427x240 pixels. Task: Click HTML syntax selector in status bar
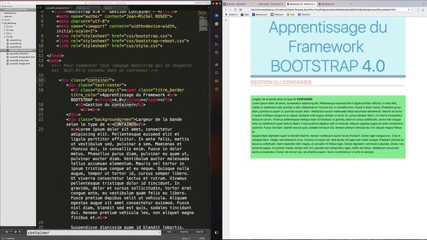pos(201,239)
